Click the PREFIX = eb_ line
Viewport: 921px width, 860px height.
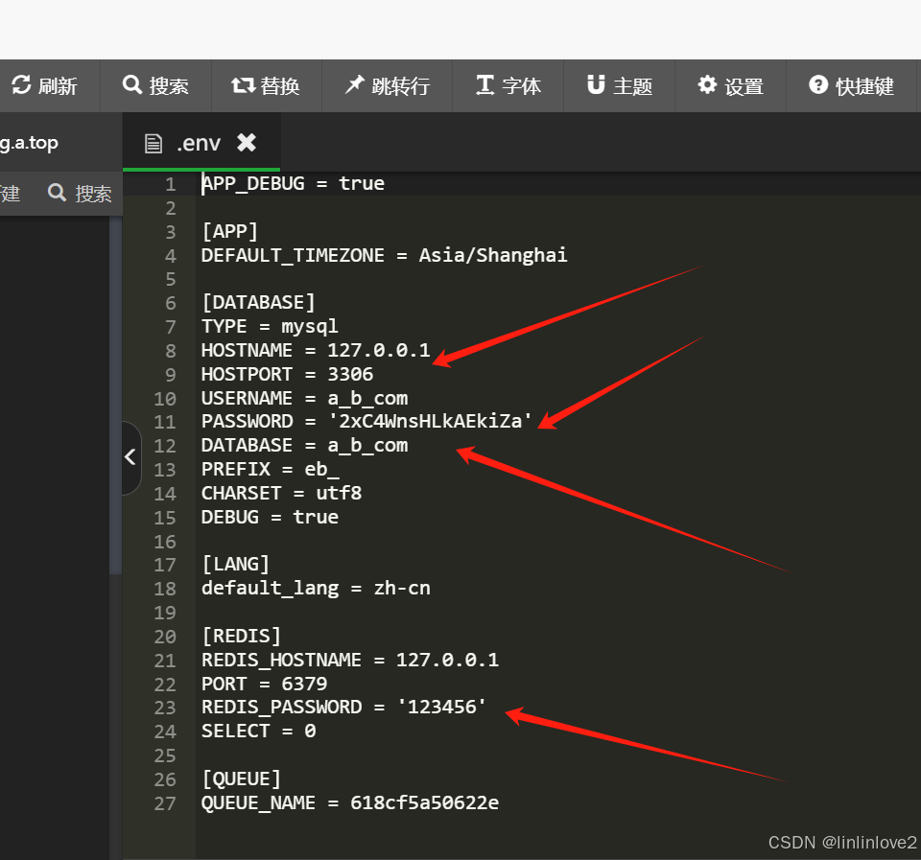[271, 469]
